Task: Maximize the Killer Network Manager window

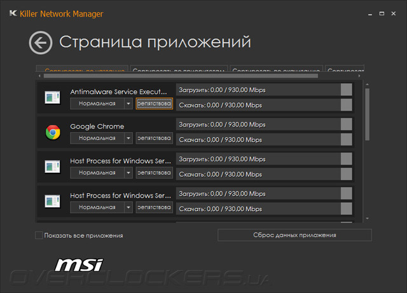Action: click(382, 13)
